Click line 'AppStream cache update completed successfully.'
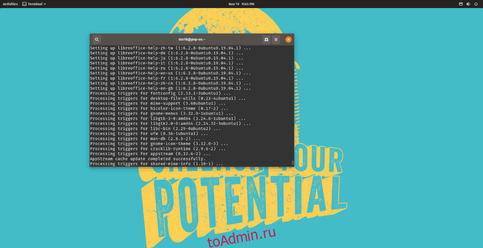Image resolution: width=483 pixels, height=248 pixels. 148,159
